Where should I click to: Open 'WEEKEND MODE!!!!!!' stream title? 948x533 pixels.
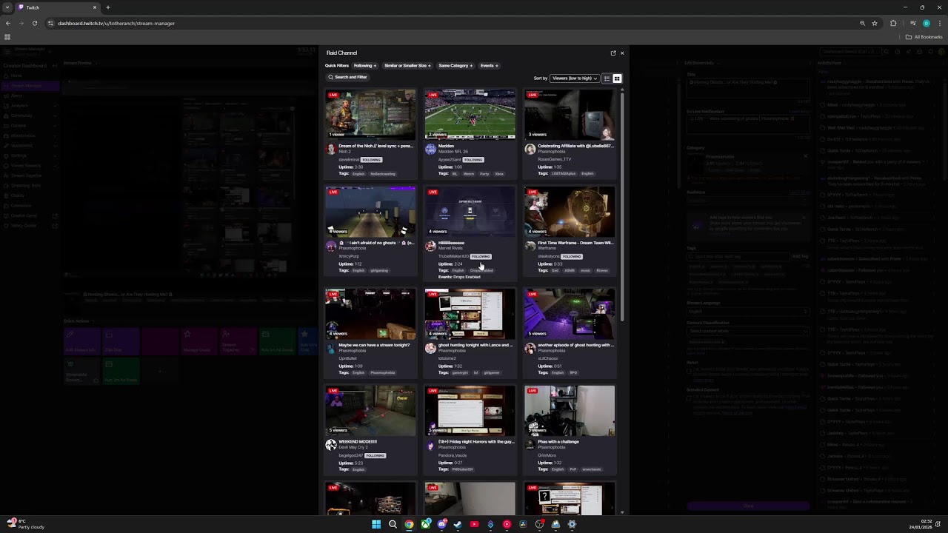[x=358, y=442]
